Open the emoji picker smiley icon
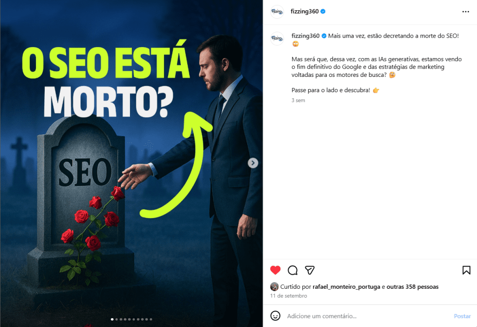Viewport: 477px width, 327px height. tap(275, 316)
